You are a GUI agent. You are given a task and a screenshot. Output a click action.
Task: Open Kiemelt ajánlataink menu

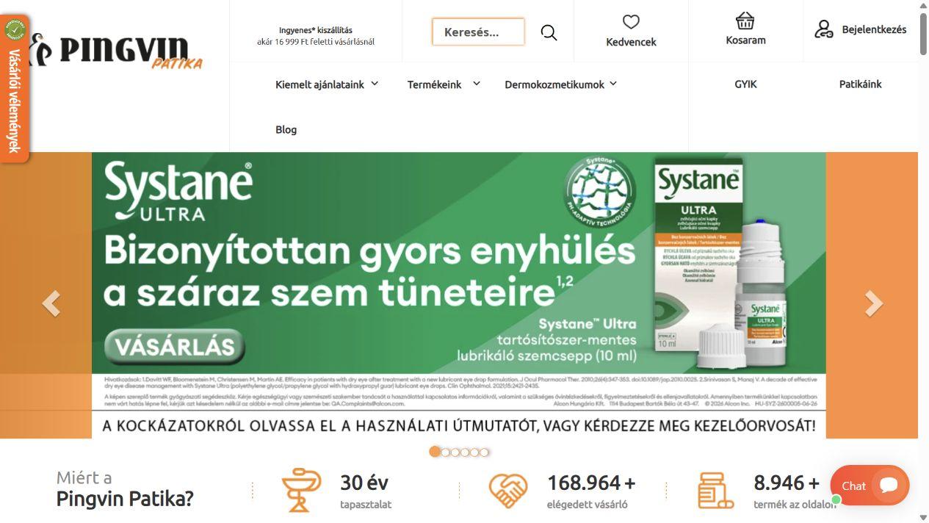[319, 84]
